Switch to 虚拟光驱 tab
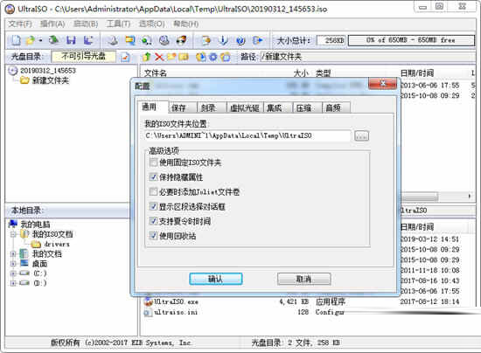Viewport: 481px width, 353px height. tap(245, 107)
